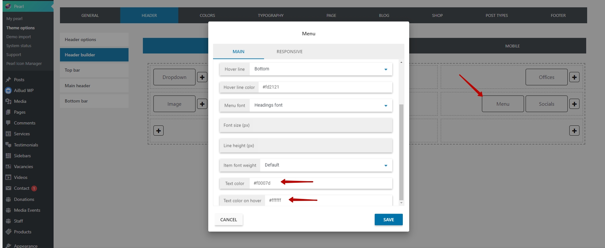605x248 pixels.
Task: Cancel the Menu dialog
Action: coord(229,220)
